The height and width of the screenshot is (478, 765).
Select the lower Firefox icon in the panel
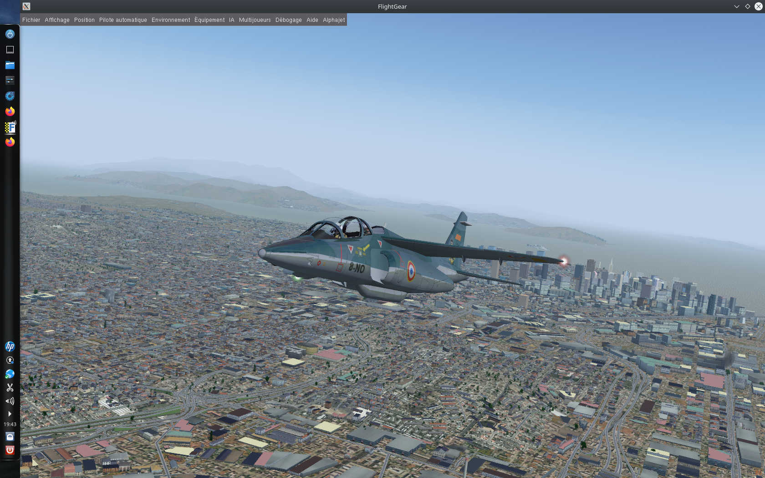coord(10,142)
